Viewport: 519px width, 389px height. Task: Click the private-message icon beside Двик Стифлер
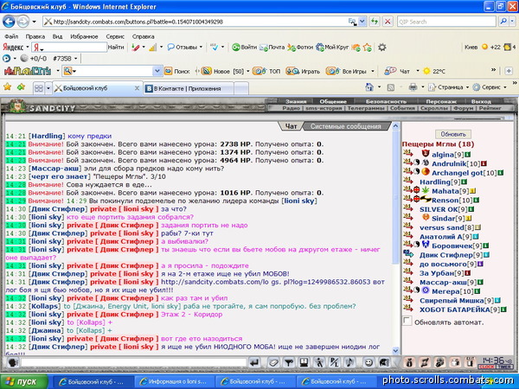tap(408, 254)
